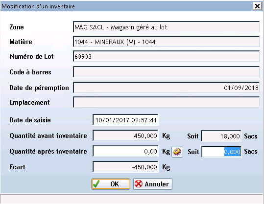Click the empty status bar at bottom
The image size is (264, 204).
(132, 199)
